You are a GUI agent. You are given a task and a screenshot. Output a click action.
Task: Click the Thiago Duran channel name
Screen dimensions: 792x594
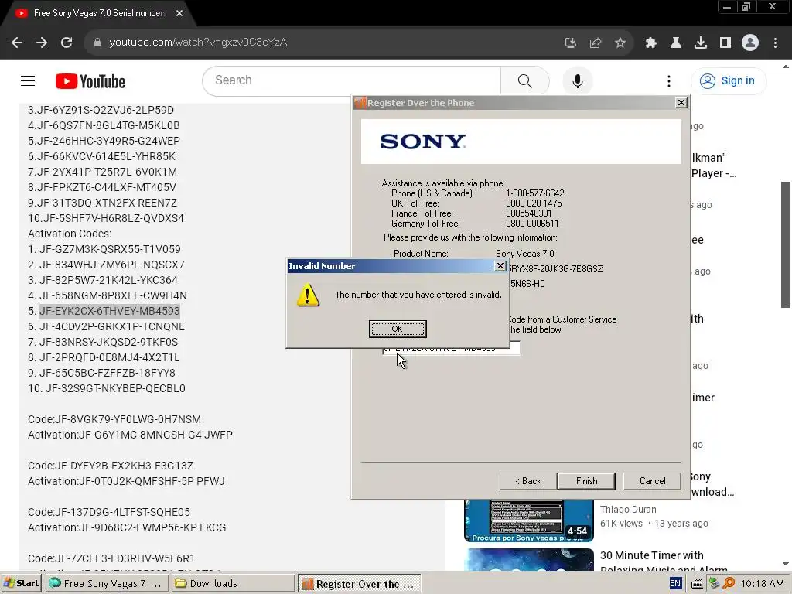pyautogui.click(x=628, y=509)
